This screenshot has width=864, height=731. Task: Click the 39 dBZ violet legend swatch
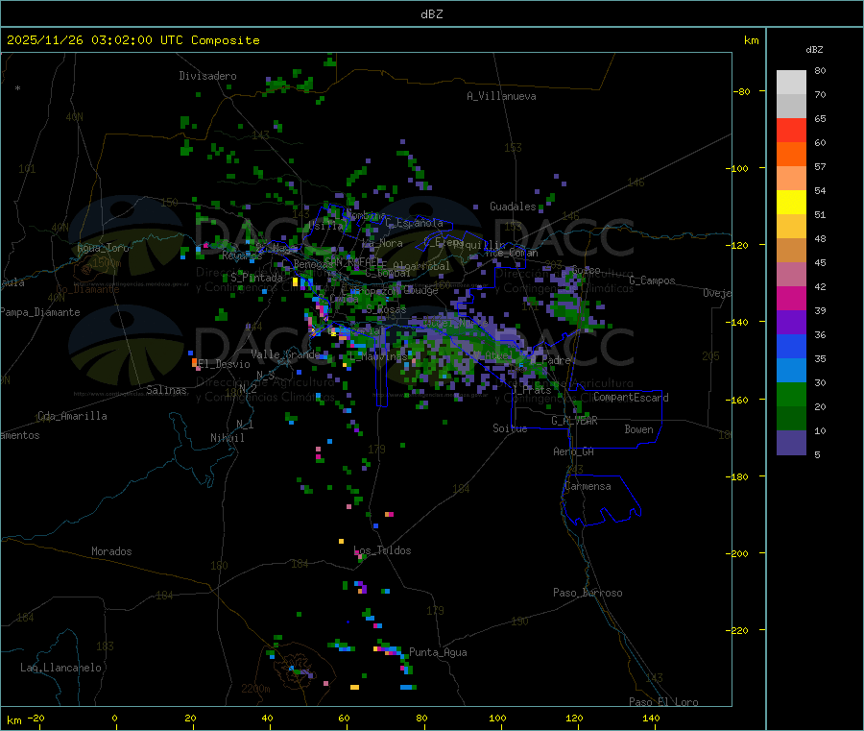[791, 323]
